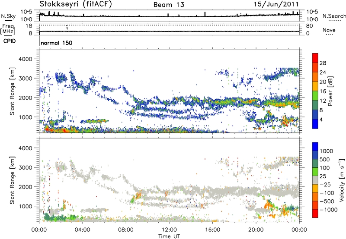
Task: Select the 'Beam 13' heading
Action: (x=169, y=5)
